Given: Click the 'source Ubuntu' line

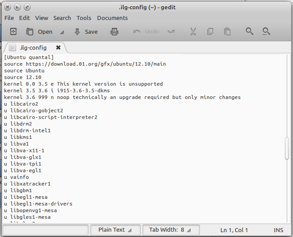Looking at the screenshot, I should click(x=24, y=71).
